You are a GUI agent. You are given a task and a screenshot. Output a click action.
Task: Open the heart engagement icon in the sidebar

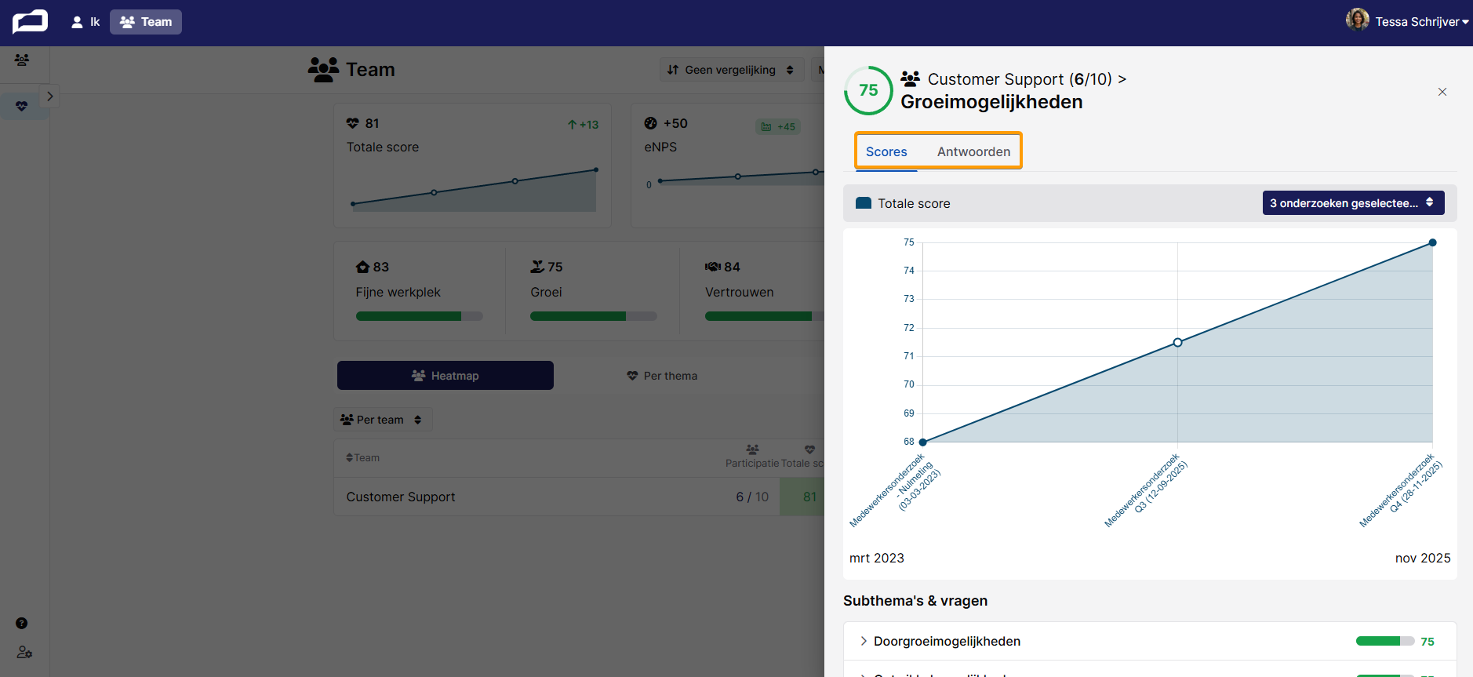coord(22,106)
